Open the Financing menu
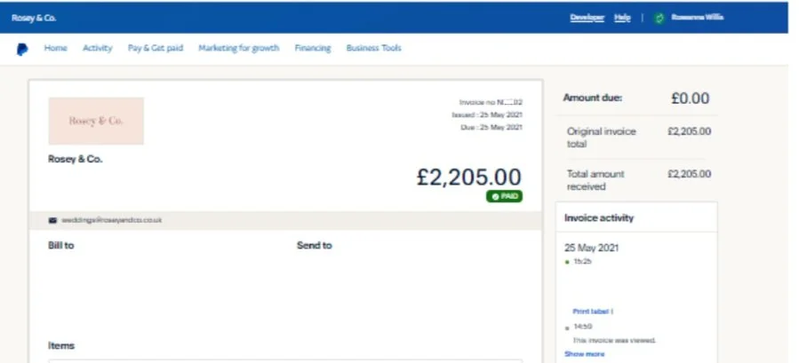This screenshot has width=799, height=363. pyautogui.click(x=313, y=48)
